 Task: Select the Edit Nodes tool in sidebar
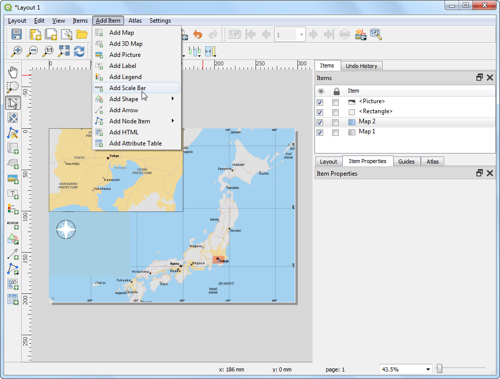pos(13,133)
